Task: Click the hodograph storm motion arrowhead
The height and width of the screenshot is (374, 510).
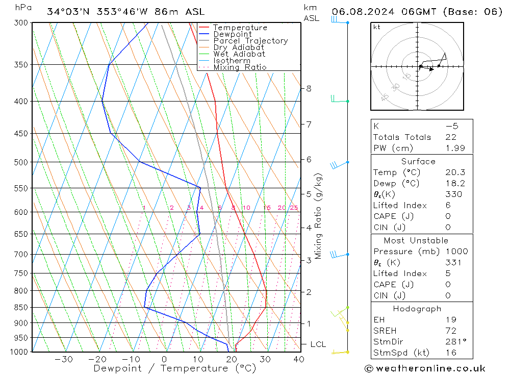Action: [431, 69]
